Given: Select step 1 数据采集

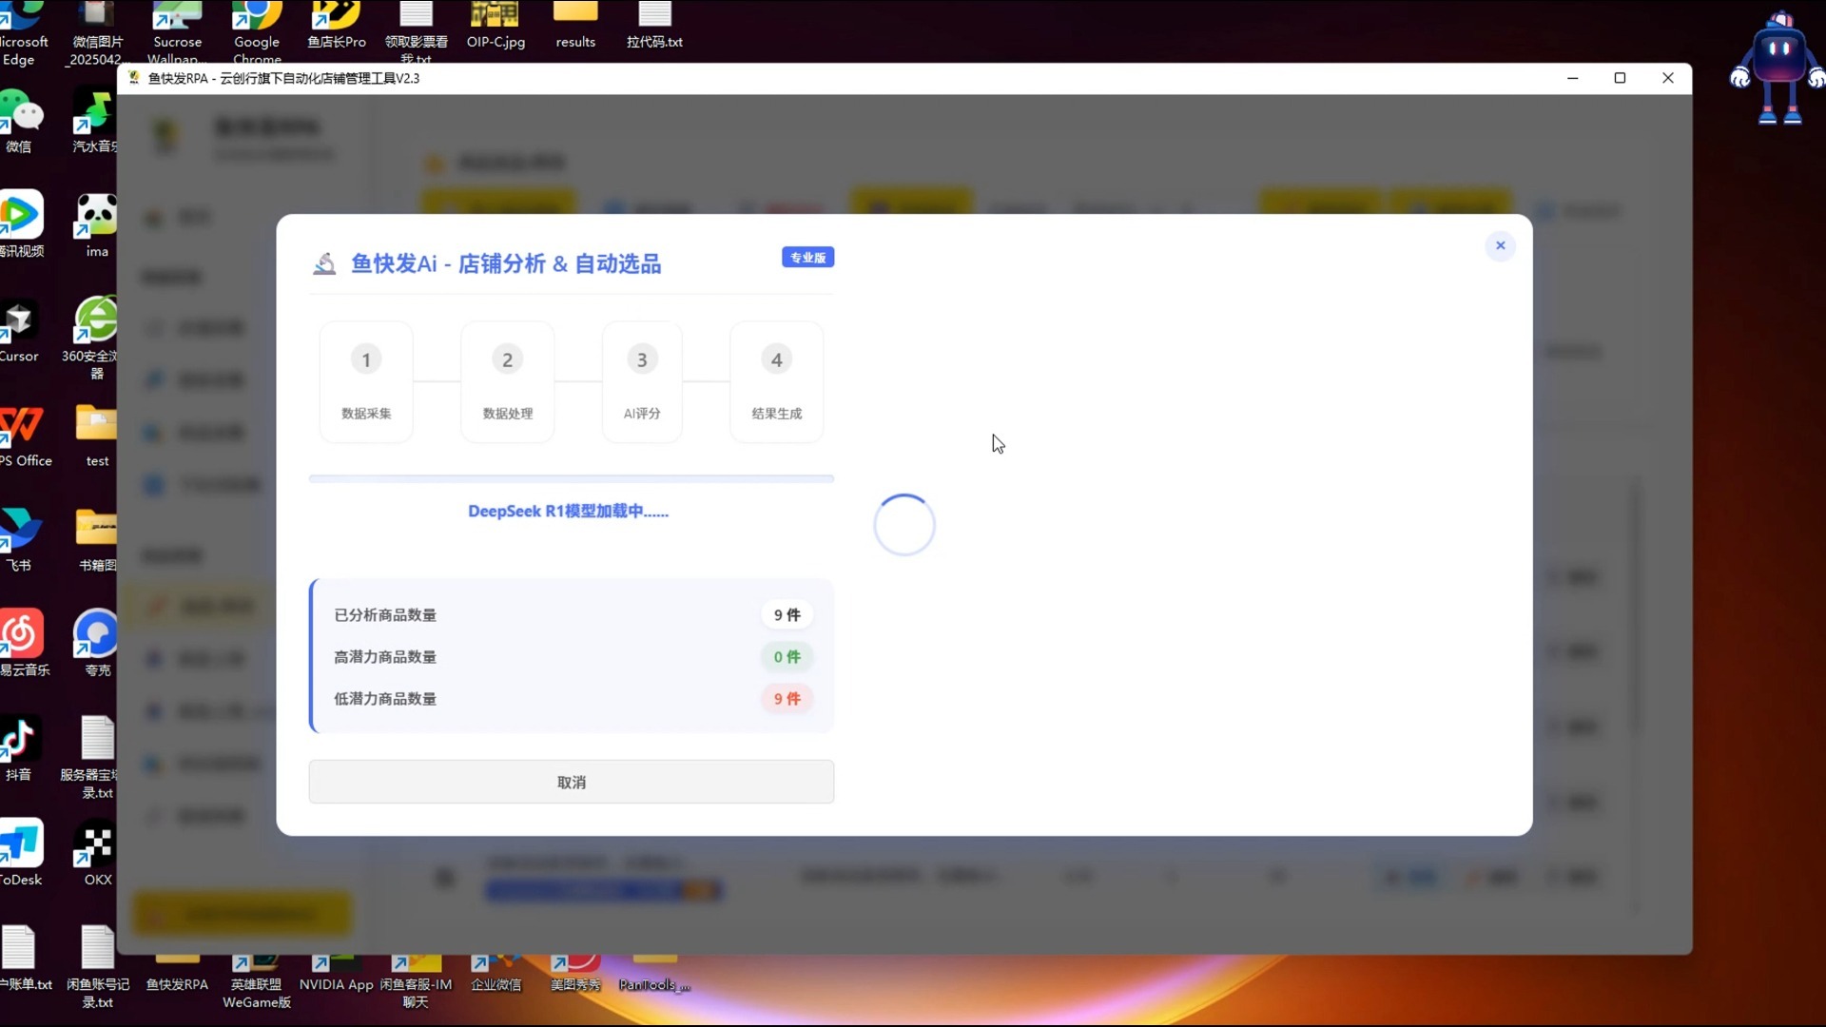Looking at the screenshot, I should tap(366, 382).
